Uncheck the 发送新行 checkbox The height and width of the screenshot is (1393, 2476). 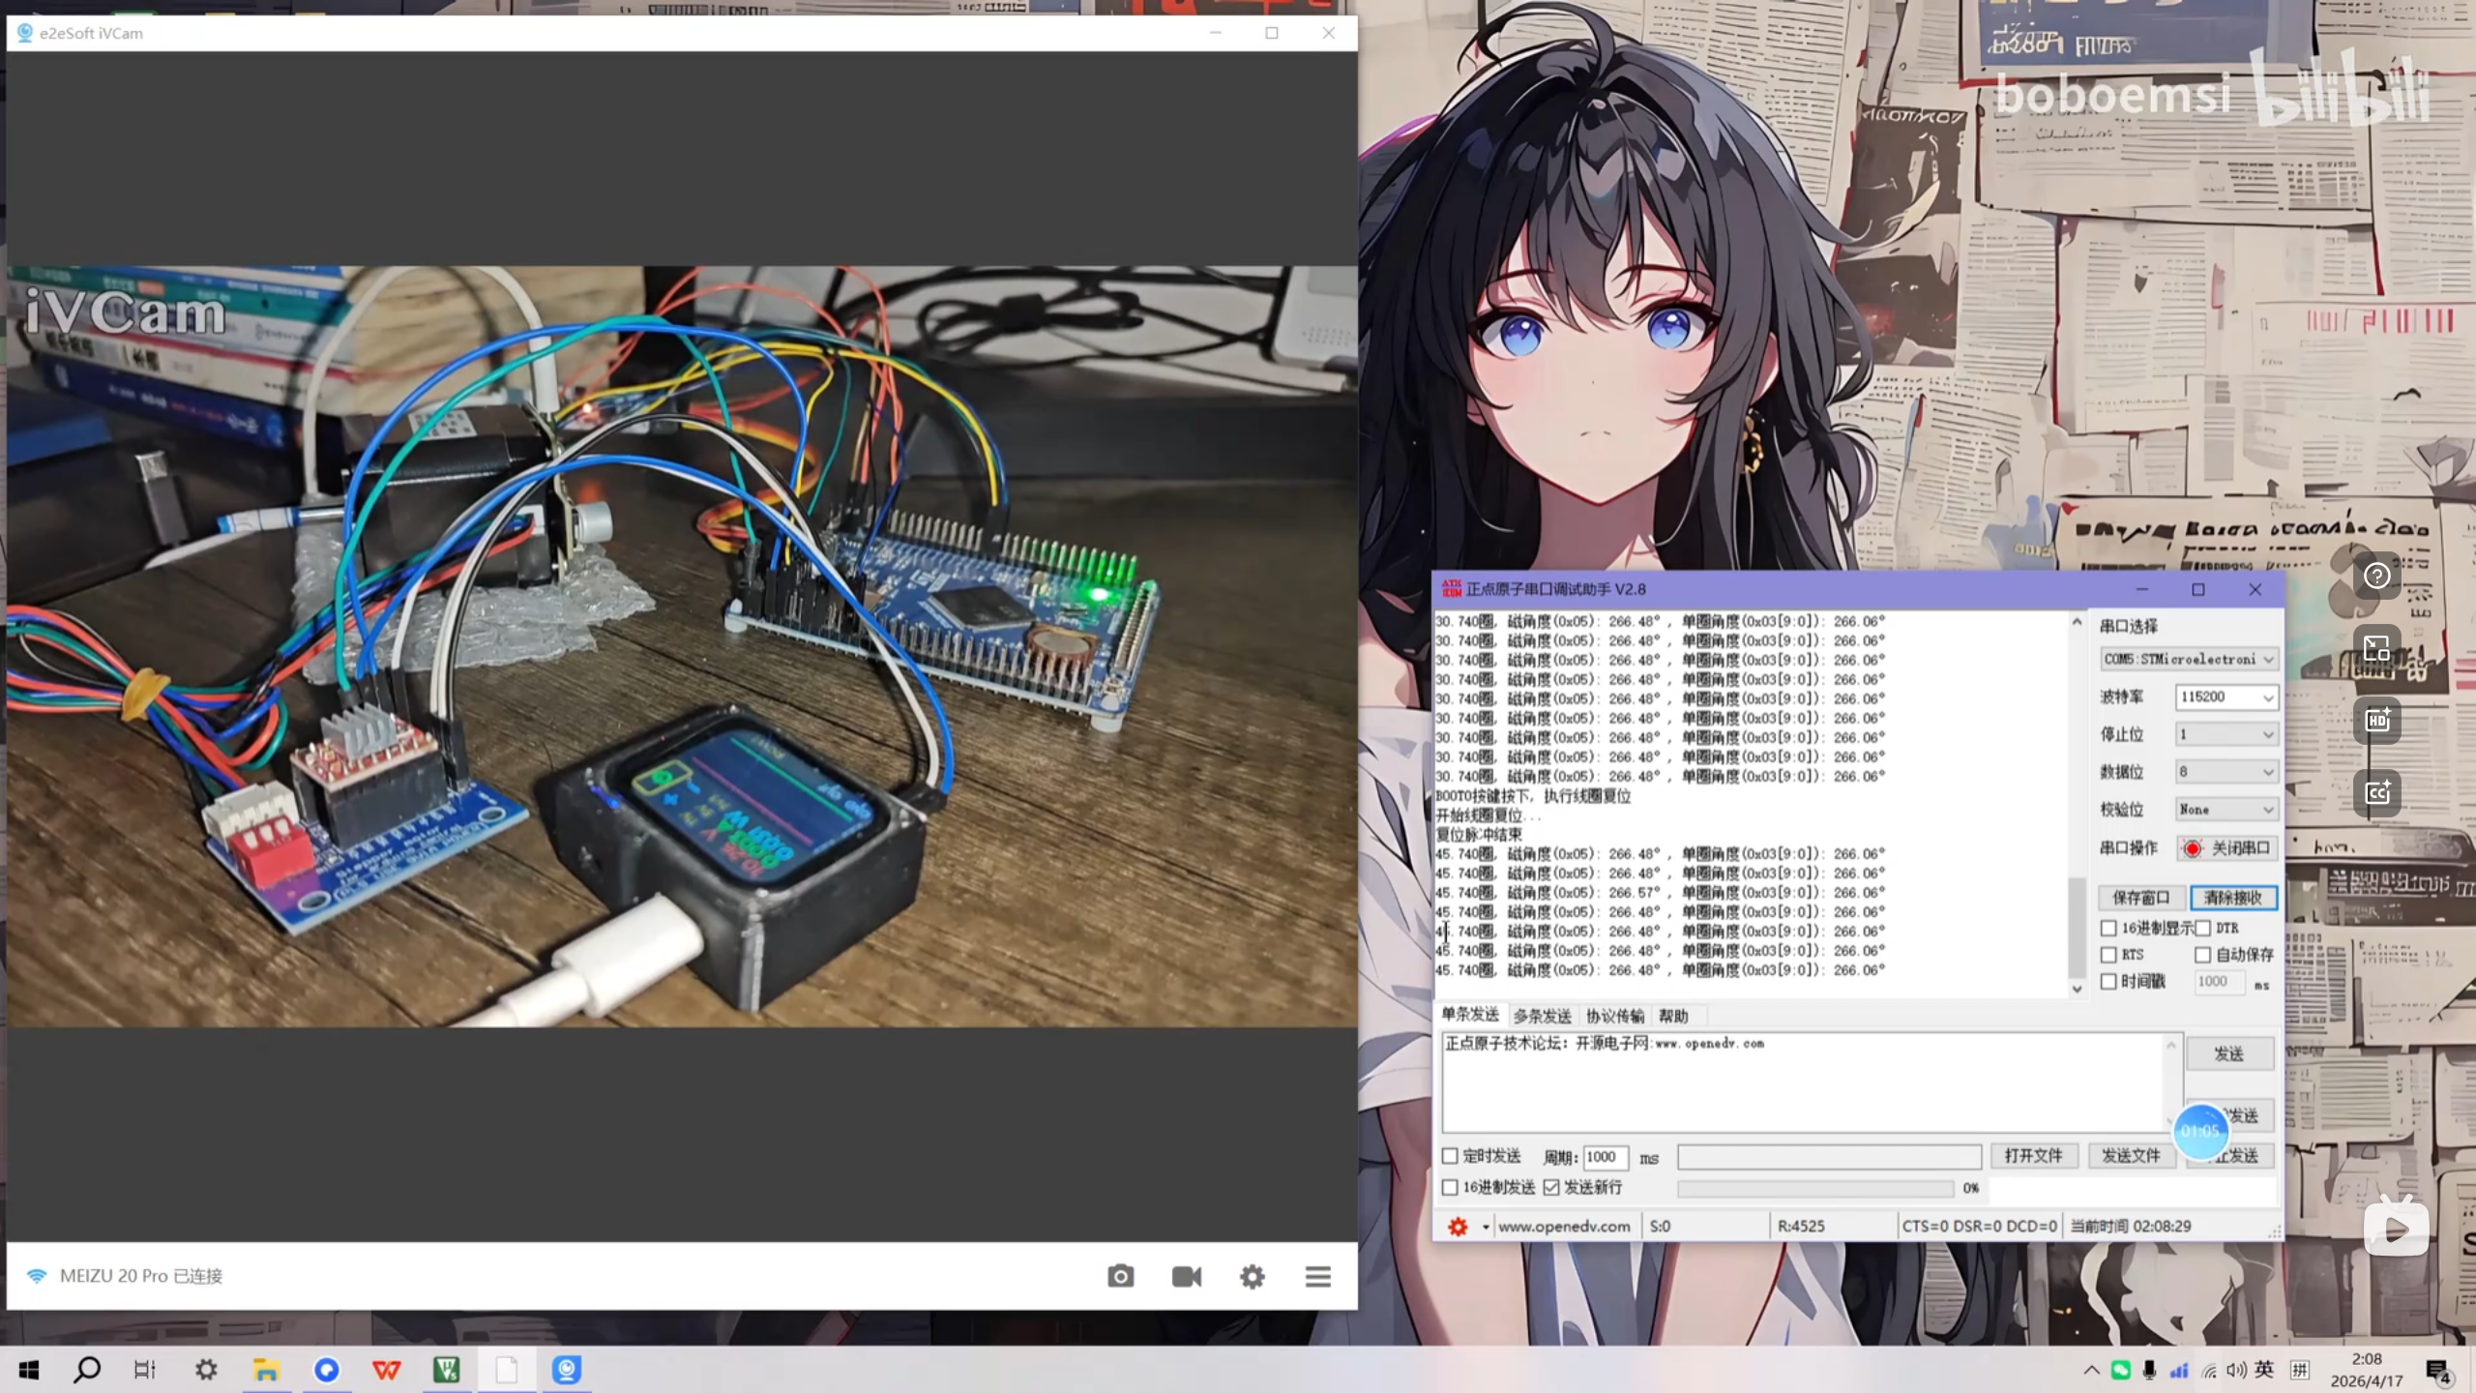(1551, 1187)
